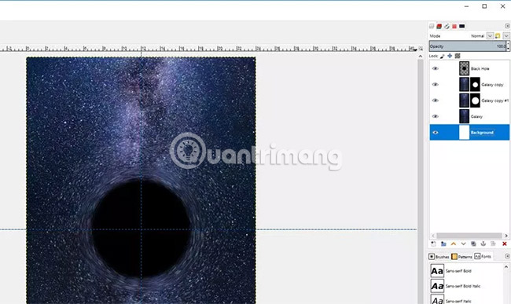511x304 pixels.
Task: Select the Galaxy copy layer name
Action: tap(492, 85)
